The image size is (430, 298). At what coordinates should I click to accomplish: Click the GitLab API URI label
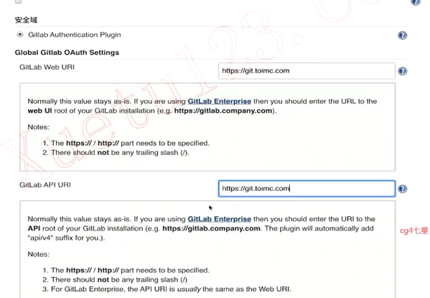click(45, 185)
